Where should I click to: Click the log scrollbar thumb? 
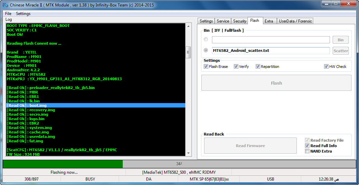click(x=188, y=53)
